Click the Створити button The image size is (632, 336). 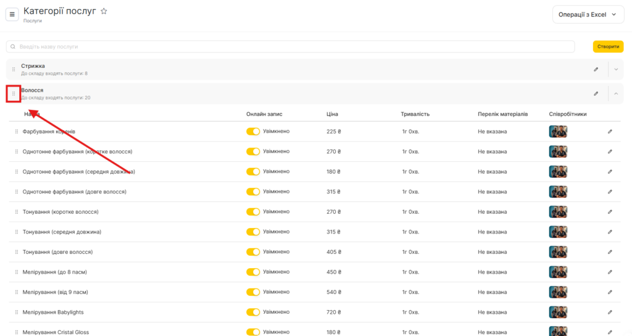click(x=608, y=46)
